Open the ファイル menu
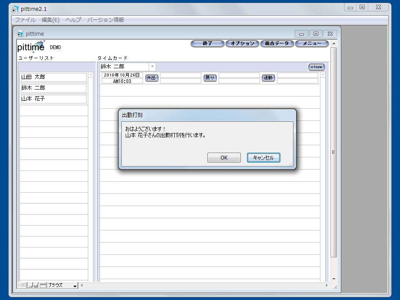400x300 pixels. point(25,20)
